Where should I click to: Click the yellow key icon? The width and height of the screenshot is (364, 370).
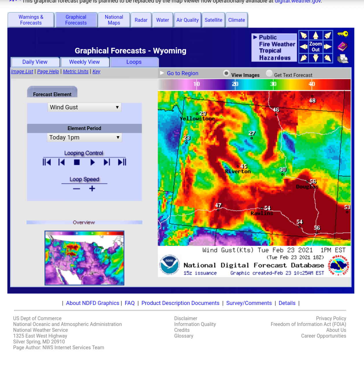343,34
